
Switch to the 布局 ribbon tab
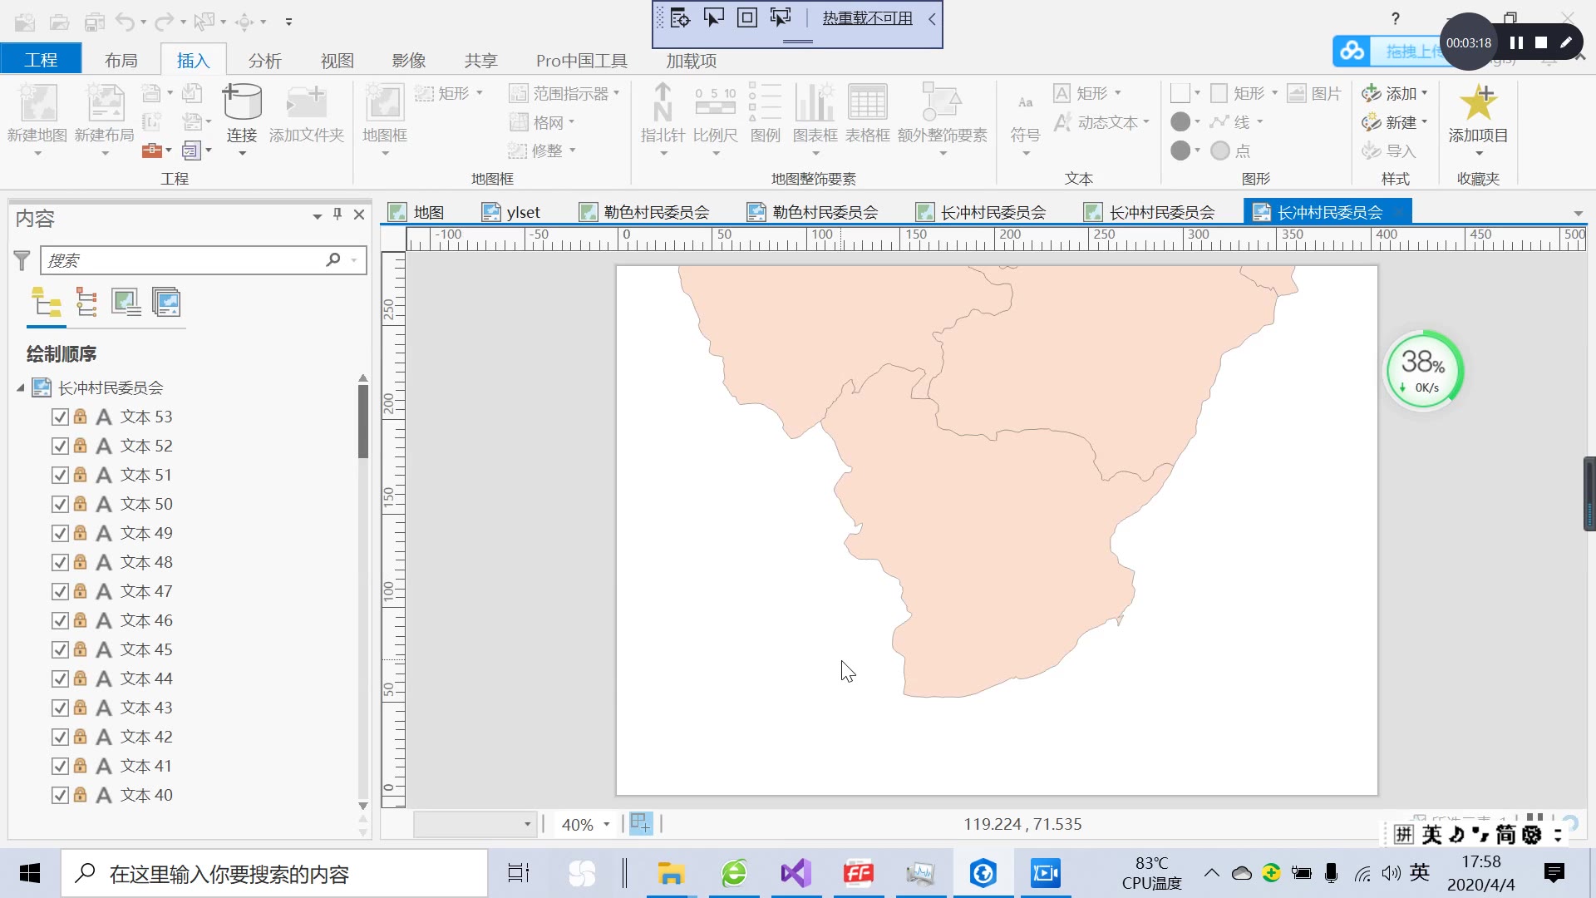(x=121, y=59)
